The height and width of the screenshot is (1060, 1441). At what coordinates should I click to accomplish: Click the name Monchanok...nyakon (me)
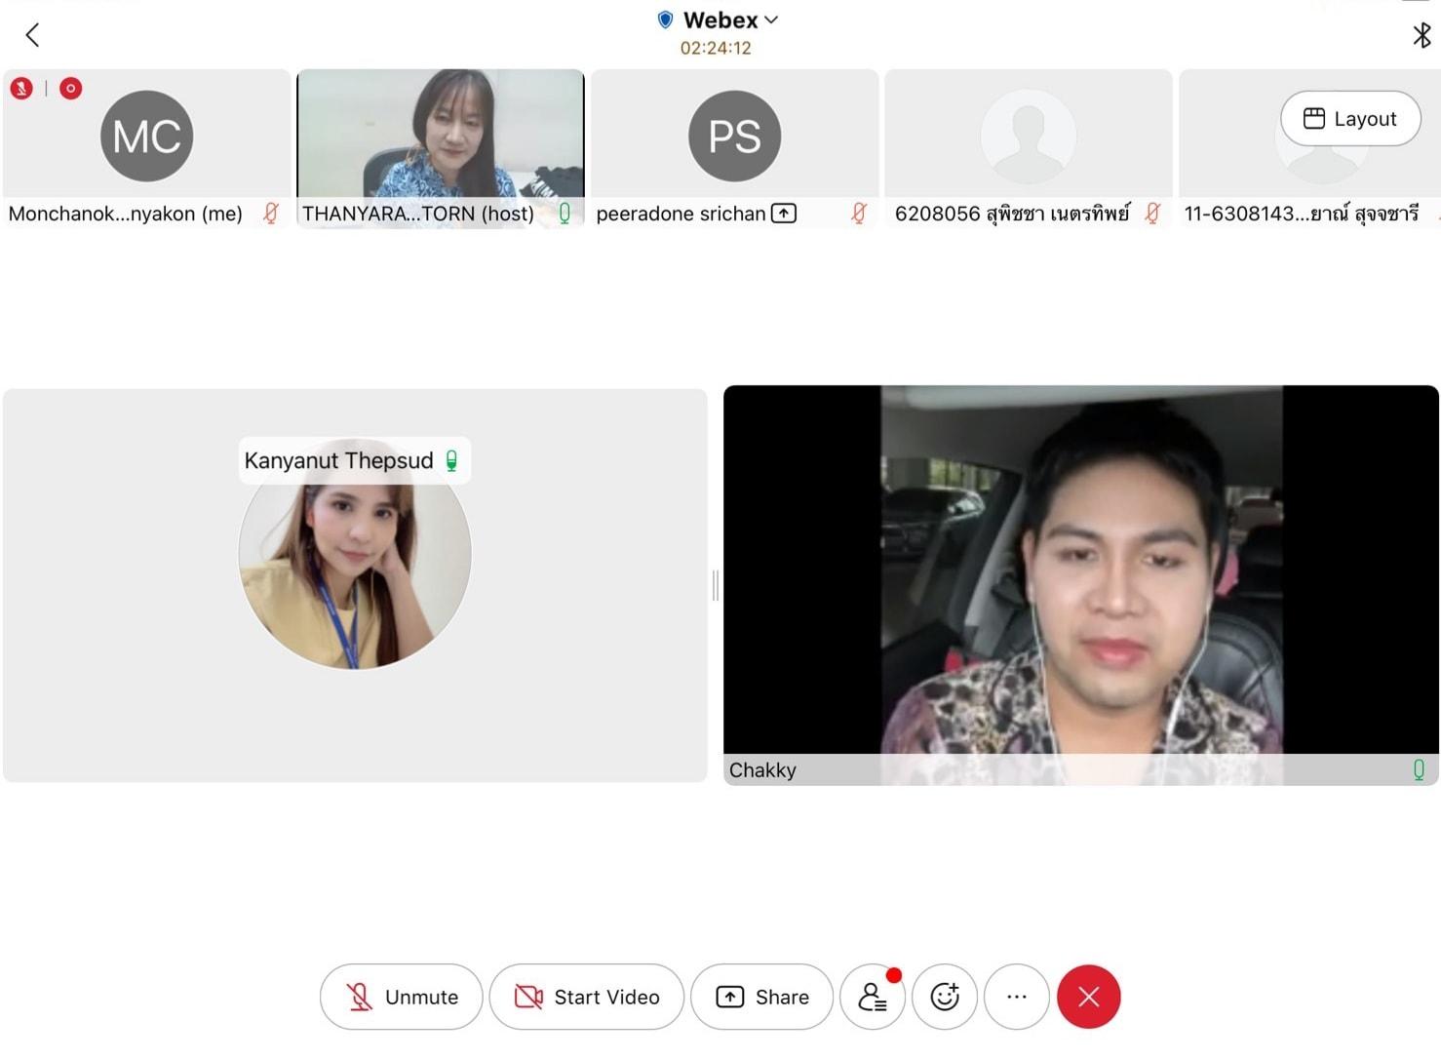(126, 214)
